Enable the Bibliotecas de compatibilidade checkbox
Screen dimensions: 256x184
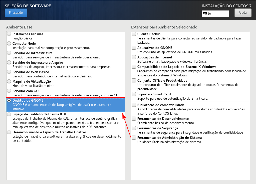click(x=134, y=105)
